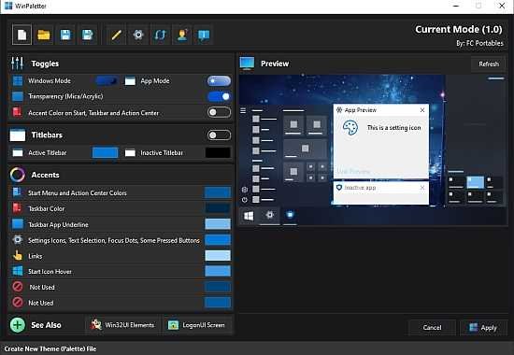Change the Links color swatch

(218, 256)
